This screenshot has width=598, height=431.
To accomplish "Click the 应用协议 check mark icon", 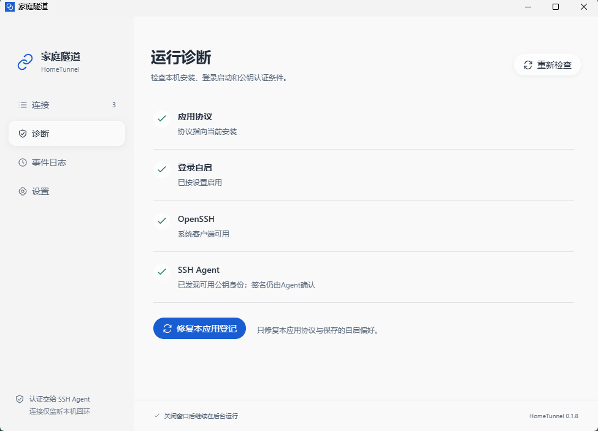I will click(x=162, y=118).
